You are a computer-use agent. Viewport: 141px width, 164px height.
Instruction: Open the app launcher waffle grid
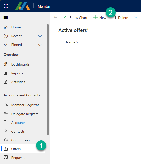tap(6, 6)
